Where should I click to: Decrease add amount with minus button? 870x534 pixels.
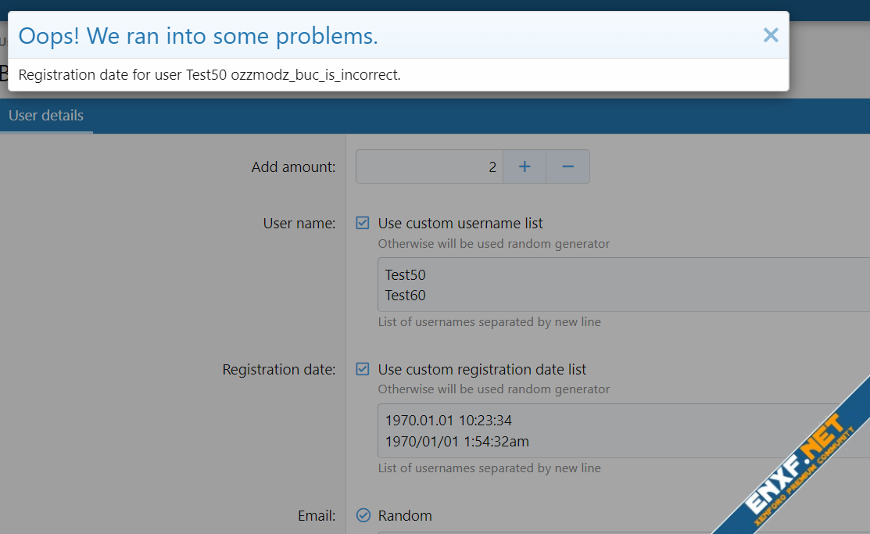pyautogui.click(x=568, y=167)
